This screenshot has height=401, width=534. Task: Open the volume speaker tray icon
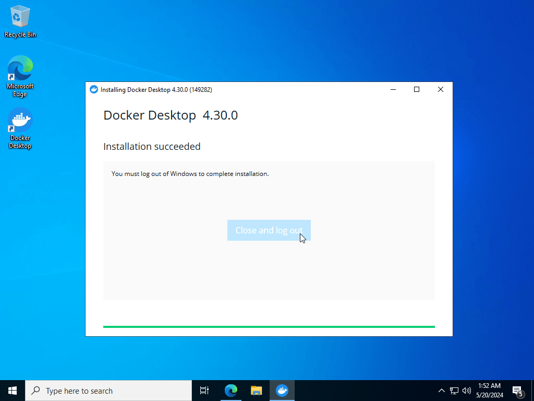467,391
